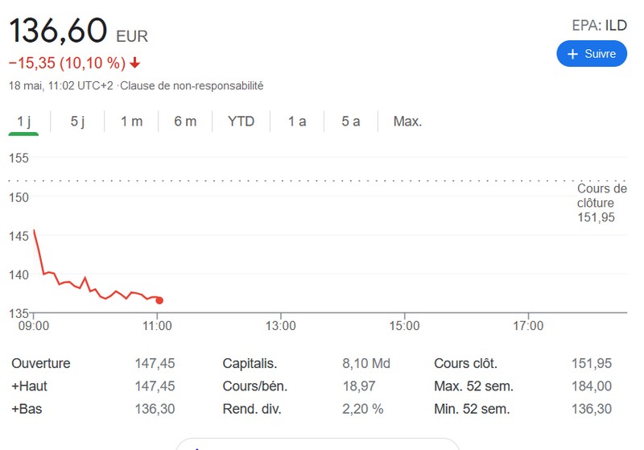Click the plus icon in Suivre
644x450 pixels.
point(572,54)
